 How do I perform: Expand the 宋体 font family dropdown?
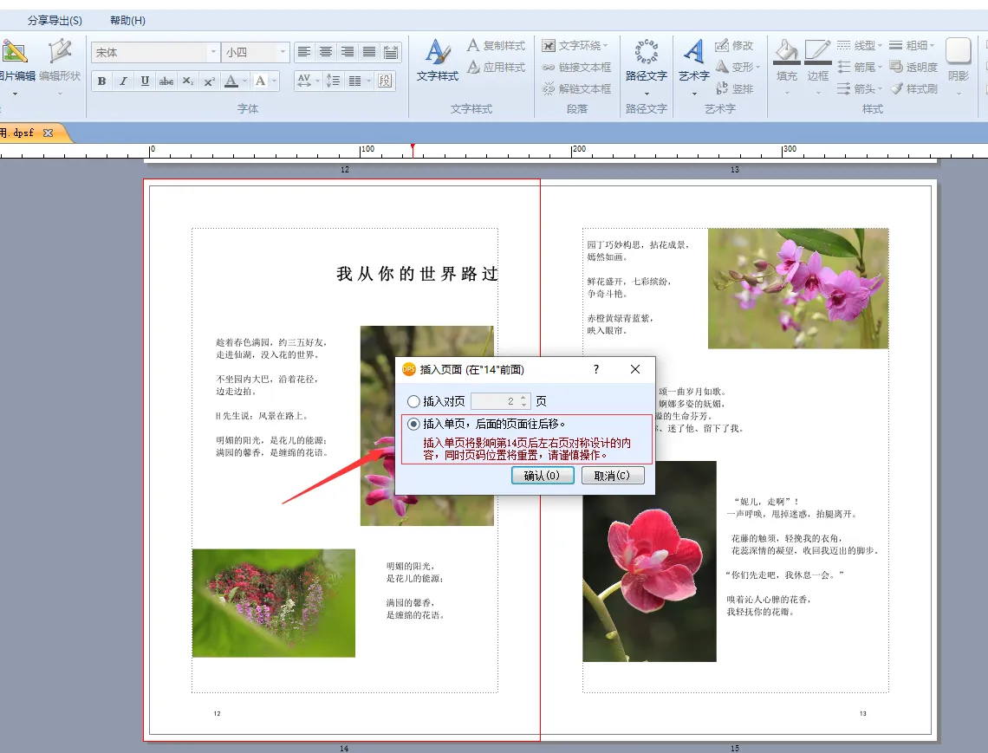(213, 53)
